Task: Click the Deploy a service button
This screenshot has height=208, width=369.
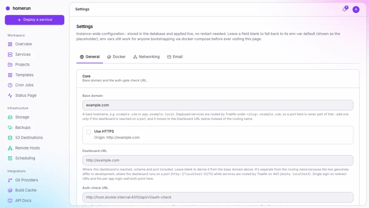Action: (34, 20)
